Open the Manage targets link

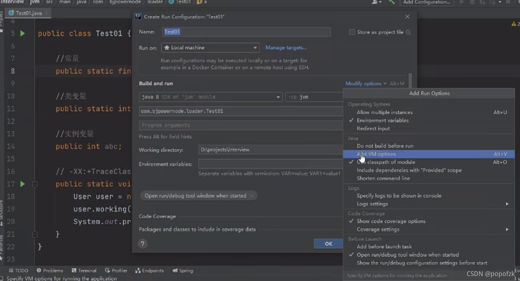point(286,48)
